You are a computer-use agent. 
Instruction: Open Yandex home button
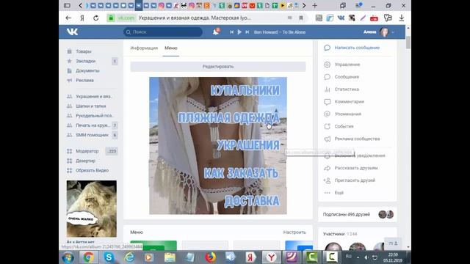coord(82,18)
